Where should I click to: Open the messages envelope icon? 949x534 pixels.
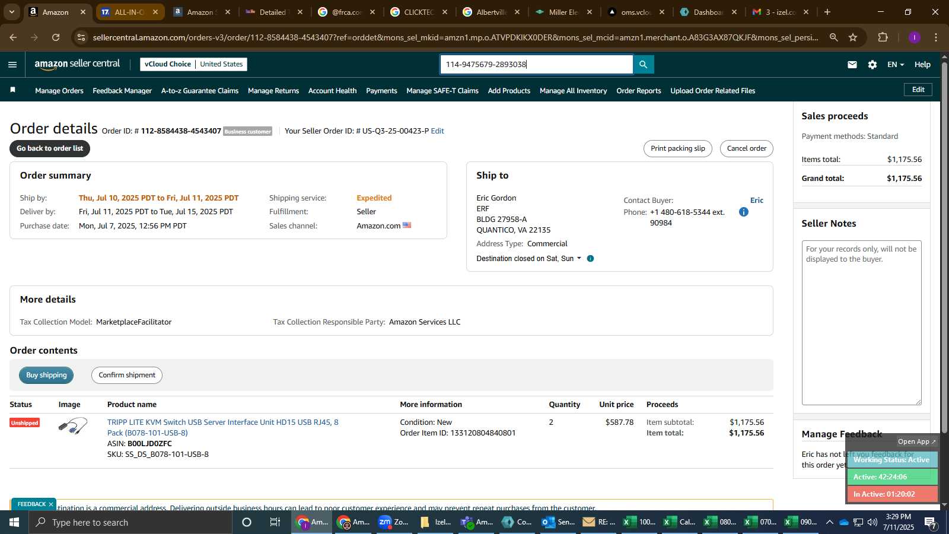click(852, 65)
